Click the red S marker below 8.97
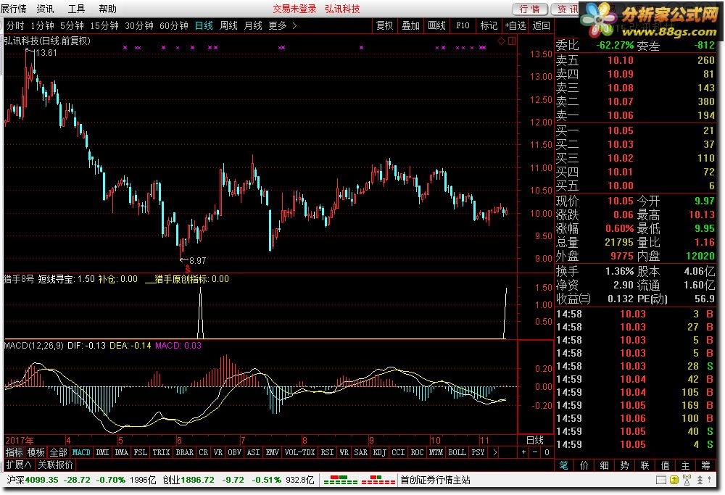 pyautogui.click(x=187, y=269)
